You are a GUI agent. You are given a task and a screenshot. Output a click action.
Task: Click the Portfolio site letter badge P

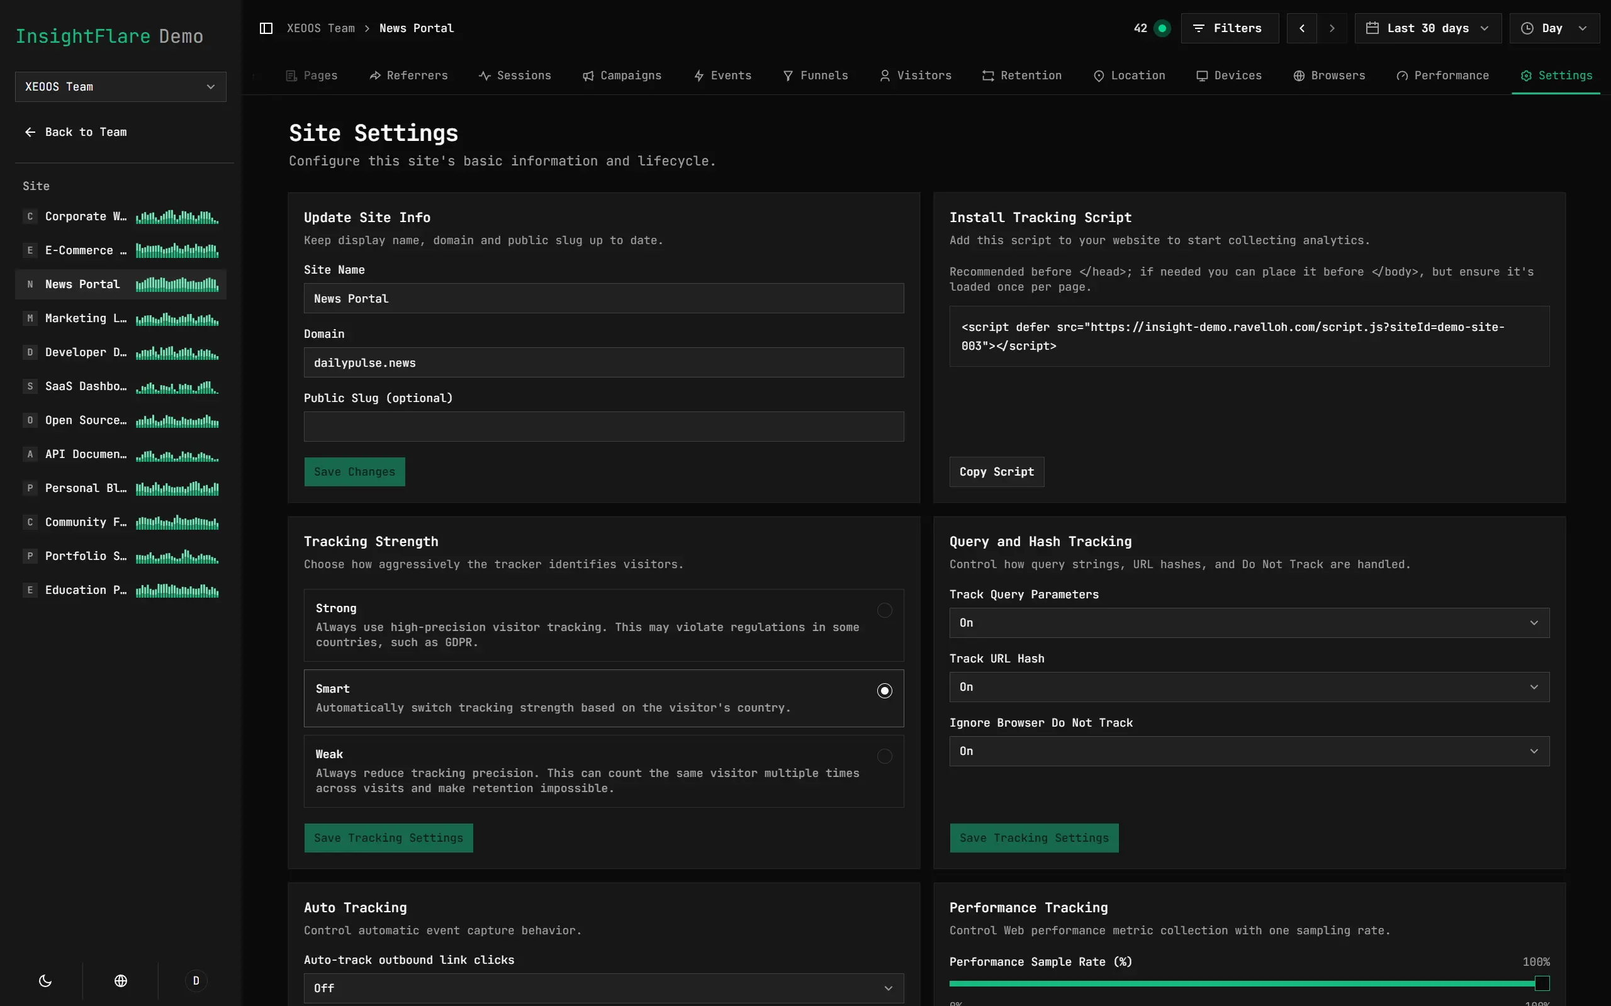(30, 556)
